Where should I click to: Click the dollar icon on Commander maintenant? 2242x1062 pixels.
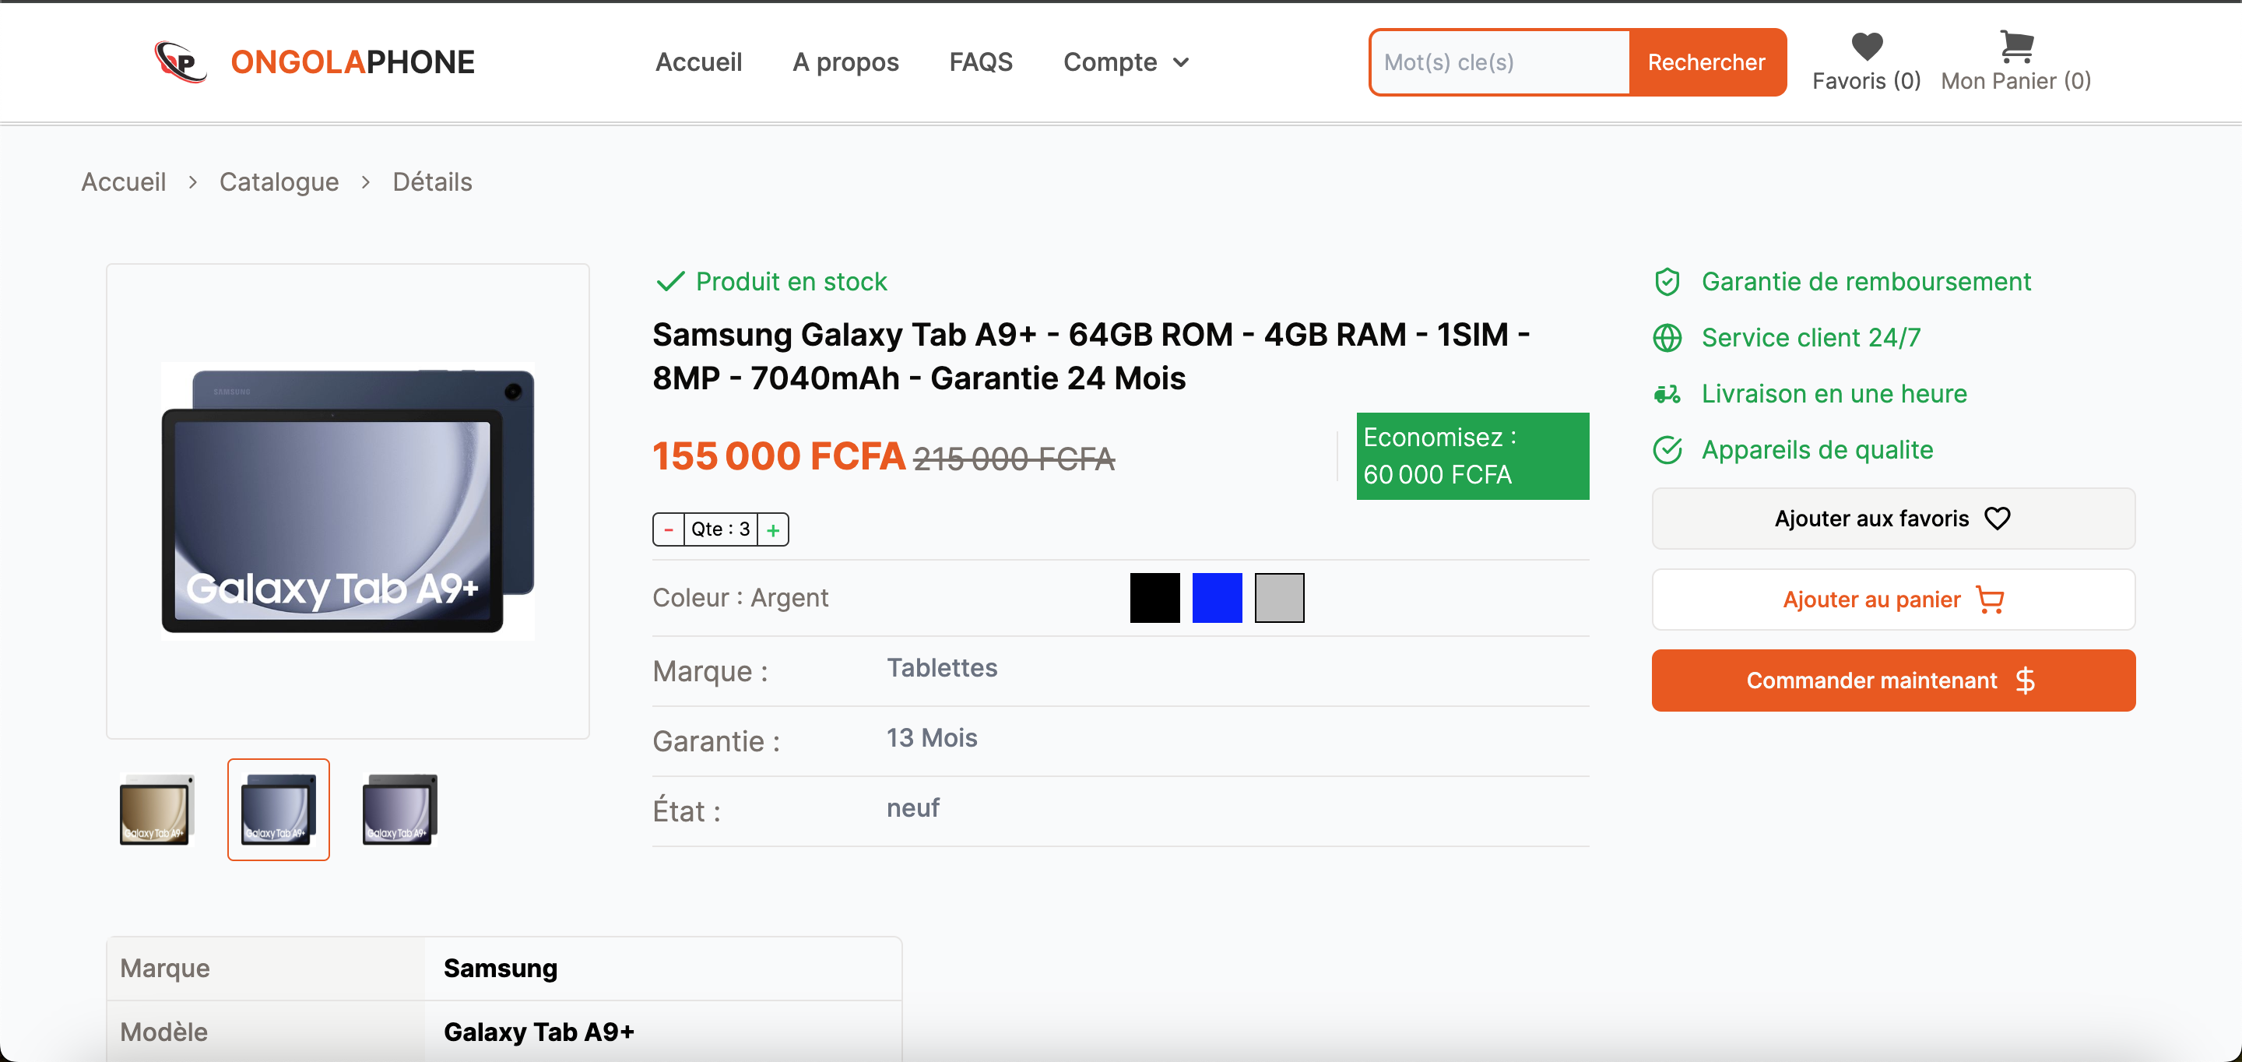[x=2026, y=680]
